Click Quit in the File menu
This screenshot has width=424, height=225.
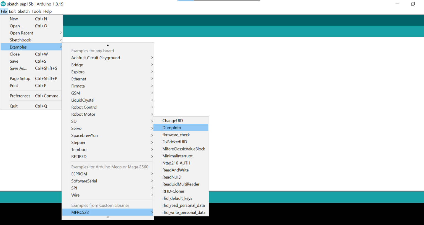[x=14, y=106]
